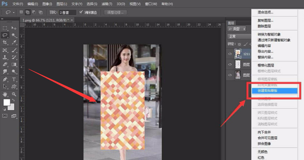Select the Zoom tool in the toolbox
304x160 pixels.
tap(14, 94)
